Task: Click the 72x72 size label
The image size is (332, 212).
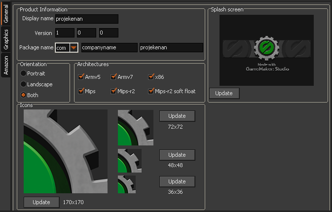Action: [175, 127]
